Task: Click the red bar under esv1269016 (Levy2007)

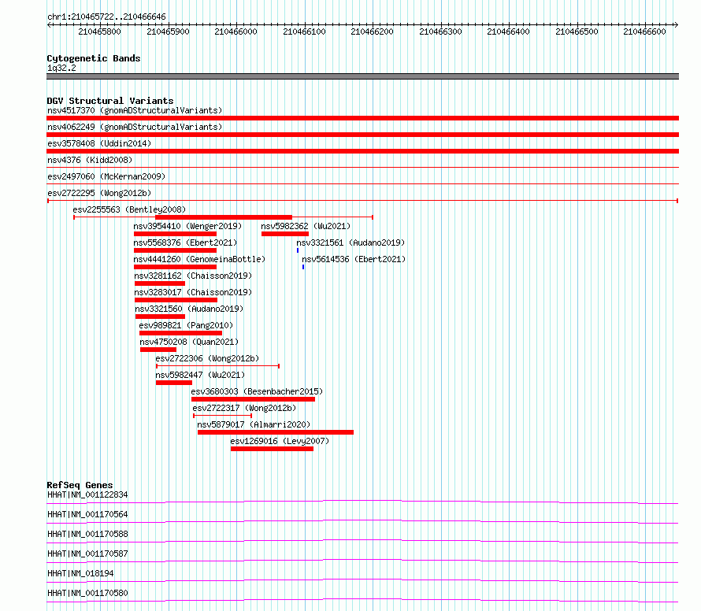Action: click(x=272, y=449)
